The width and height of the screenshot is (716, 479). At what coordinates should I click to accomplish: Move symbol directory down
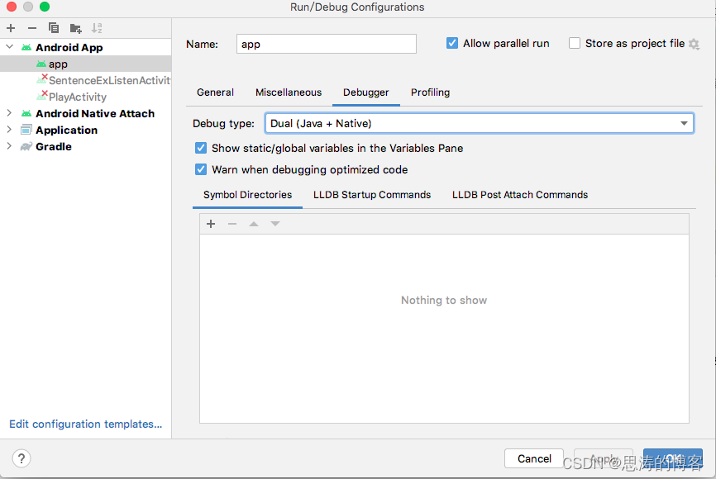(x=275, y=224)
